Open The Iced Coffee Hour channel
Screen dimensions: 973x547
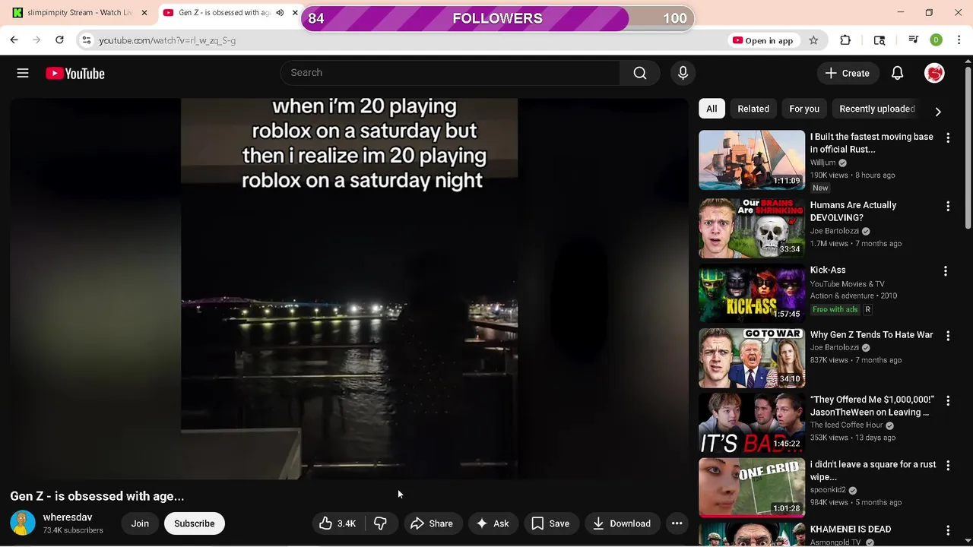coord(846,425)
